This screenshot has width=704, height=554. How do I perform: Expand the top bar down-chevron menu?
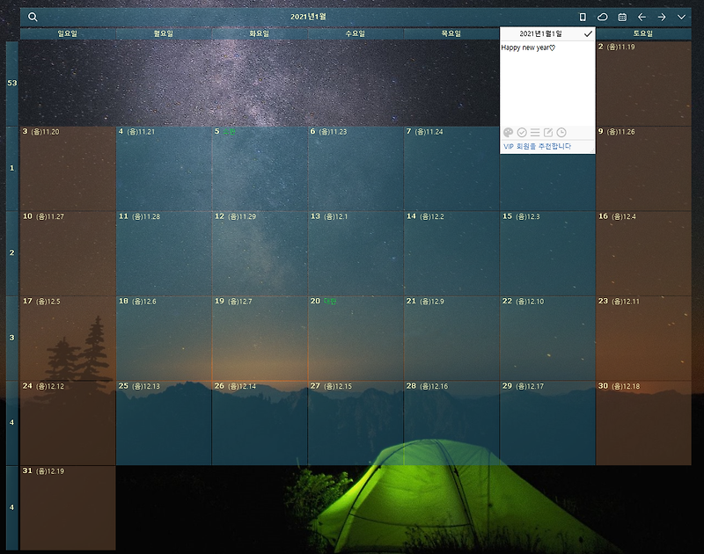tap(681, 17)
